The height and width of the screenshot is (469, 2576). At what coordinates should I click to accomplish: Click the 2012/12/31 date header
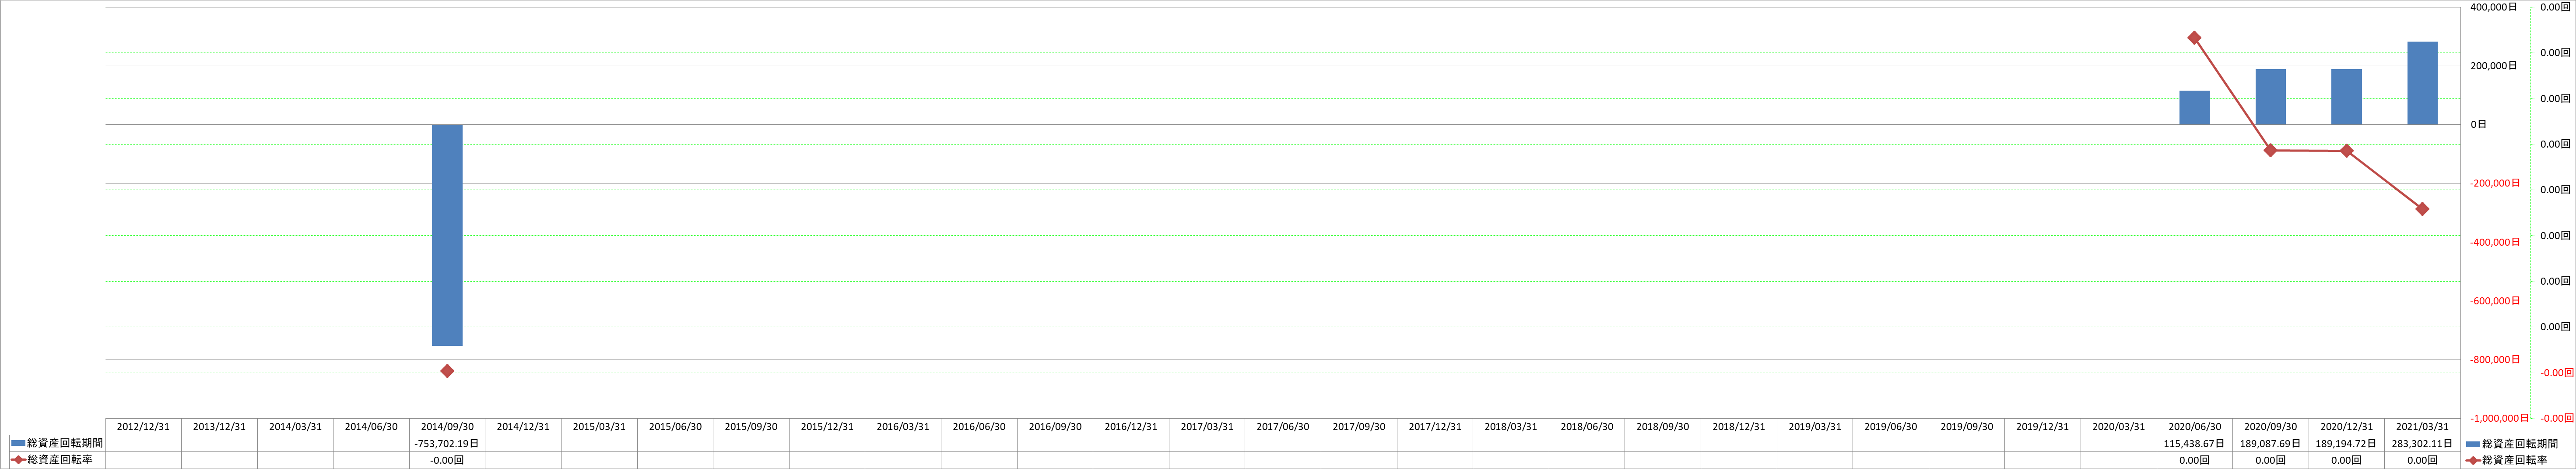143,427
